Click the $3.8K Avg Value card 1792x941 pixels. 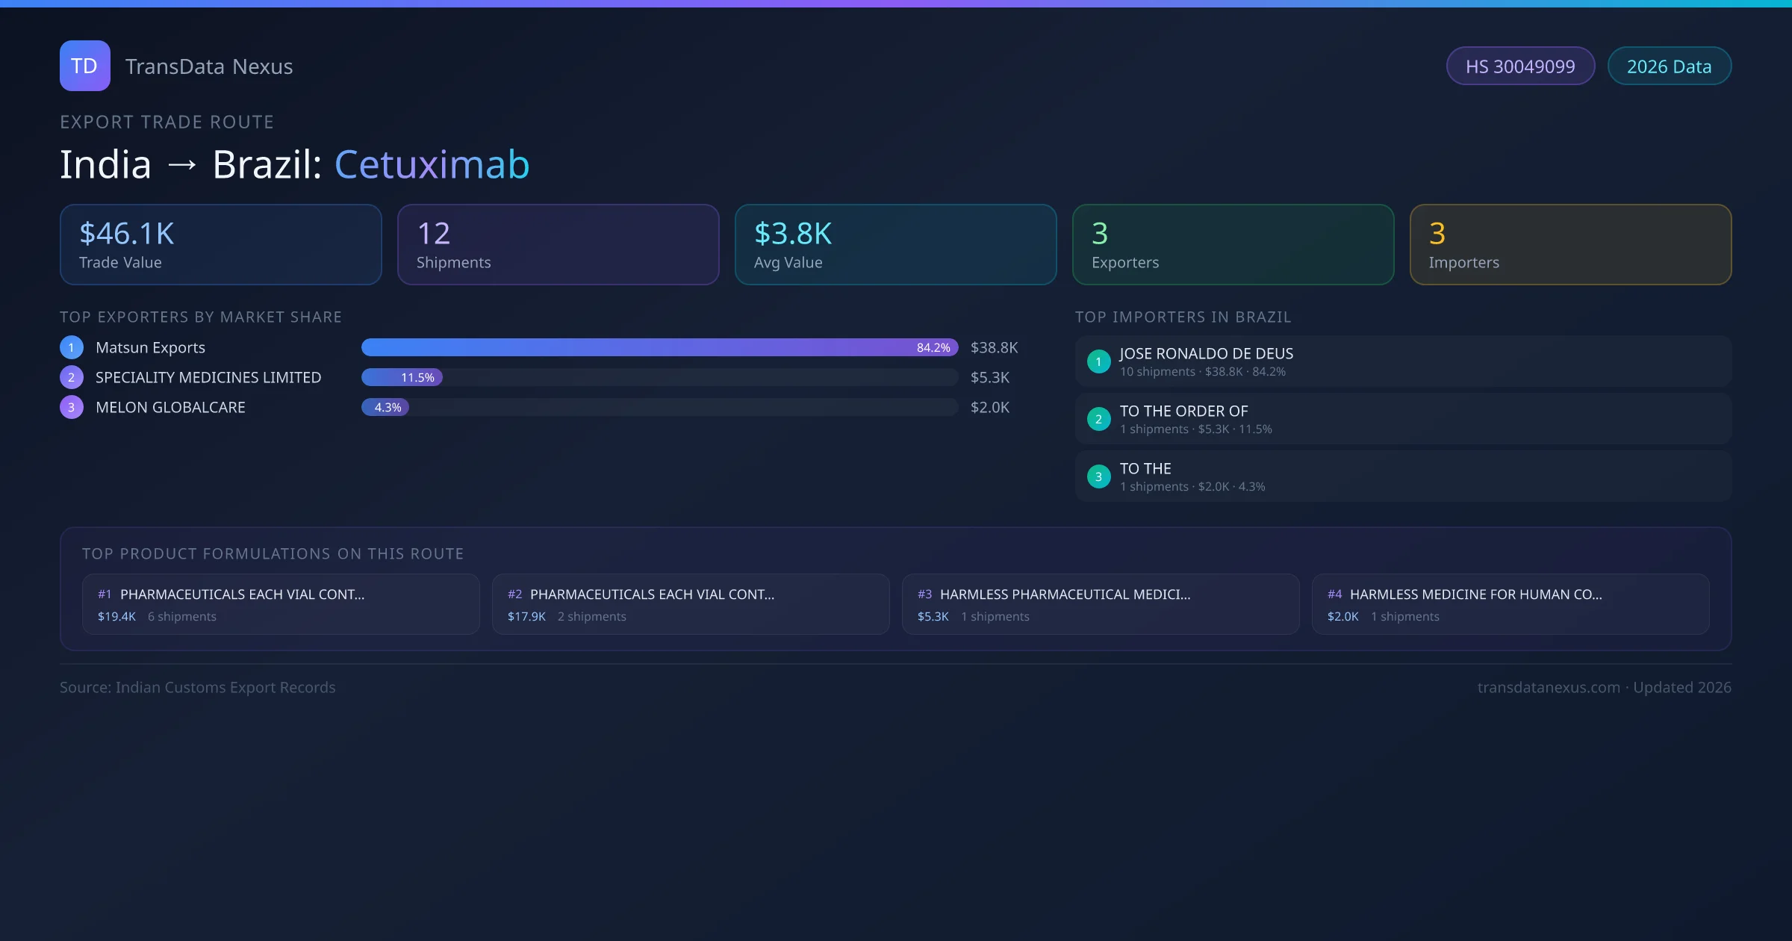coord(895,244)
